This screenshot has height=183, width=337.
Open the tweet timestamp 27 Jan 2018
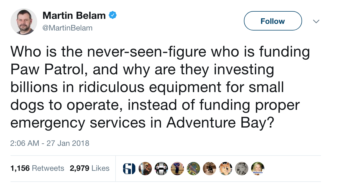(x=50, y=143)
